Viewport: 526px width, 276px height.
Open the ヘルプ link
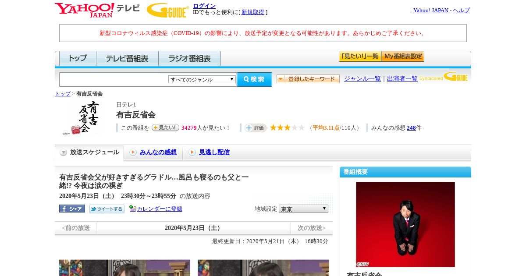[x=461, y=11]
